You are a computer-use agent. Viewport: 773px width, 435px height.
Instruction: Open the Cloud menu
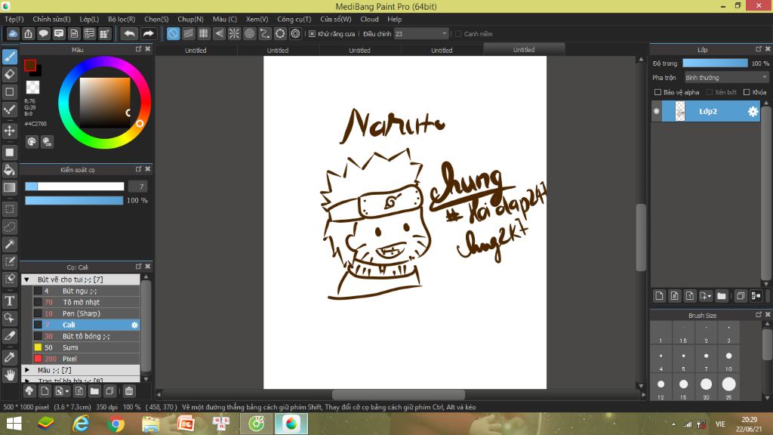pyautogui.click(x=369, y=19)
